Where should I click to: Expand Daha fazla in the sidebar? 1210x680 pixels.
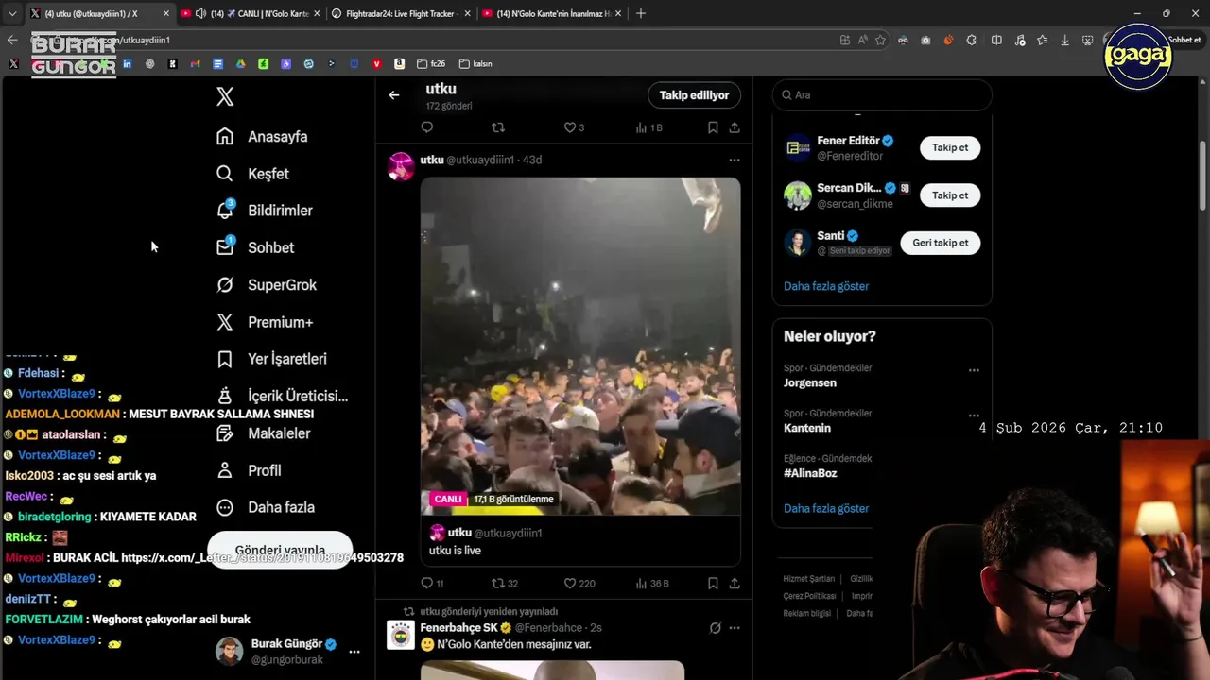coord(265,507)
